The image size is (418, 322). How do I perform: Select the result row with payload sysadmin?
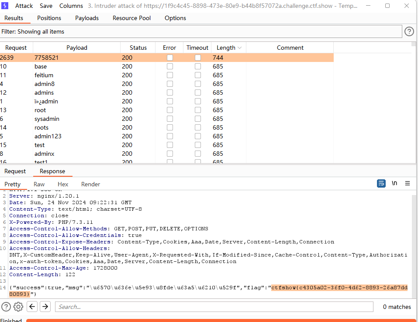166,119
